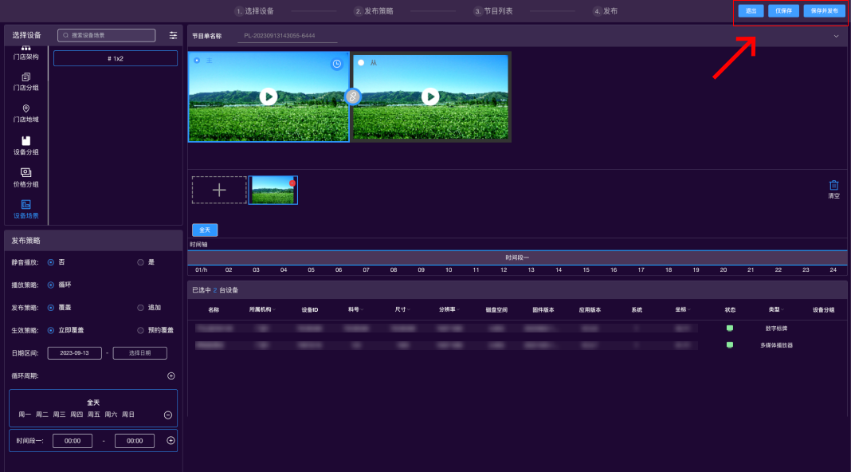Play the secondary screen 从 preview
The width and height of the screenshot is (851, 472).
430,96
